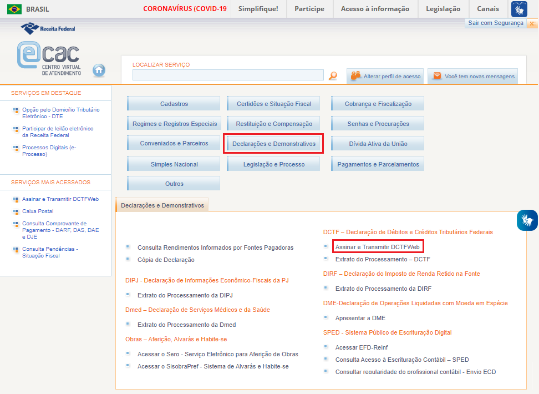Click the Serviços em Destaque heading
The height and width of the screenshot is (394, 539).
[46, 93]
